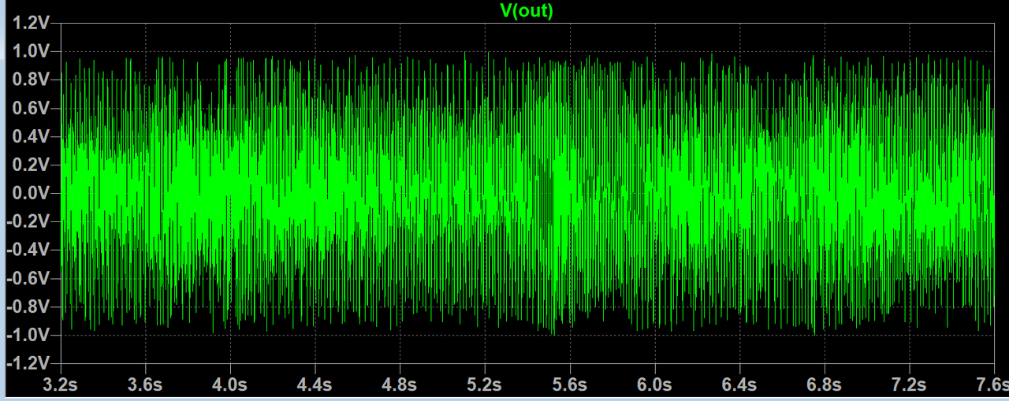This screenshot has height=401, width=1009.
Task: Click the -1.2V label at axis bottom
Action: (x=29, y=363)
